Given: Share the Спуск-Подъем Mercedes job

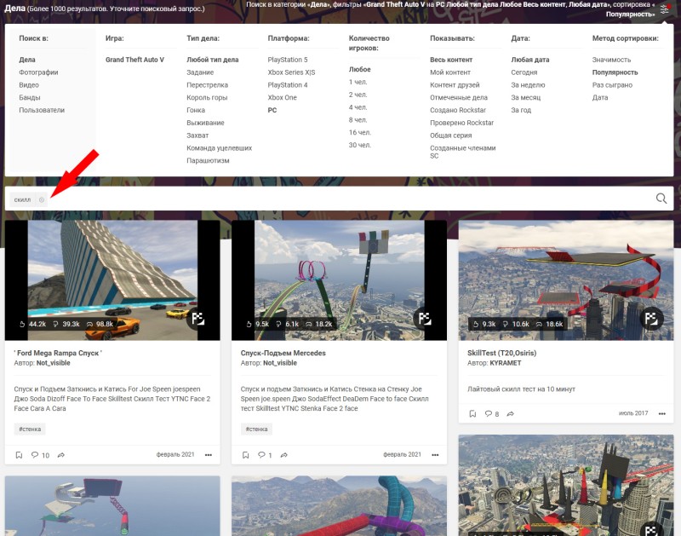Looking at the screenshot, I should pos(284,455).
